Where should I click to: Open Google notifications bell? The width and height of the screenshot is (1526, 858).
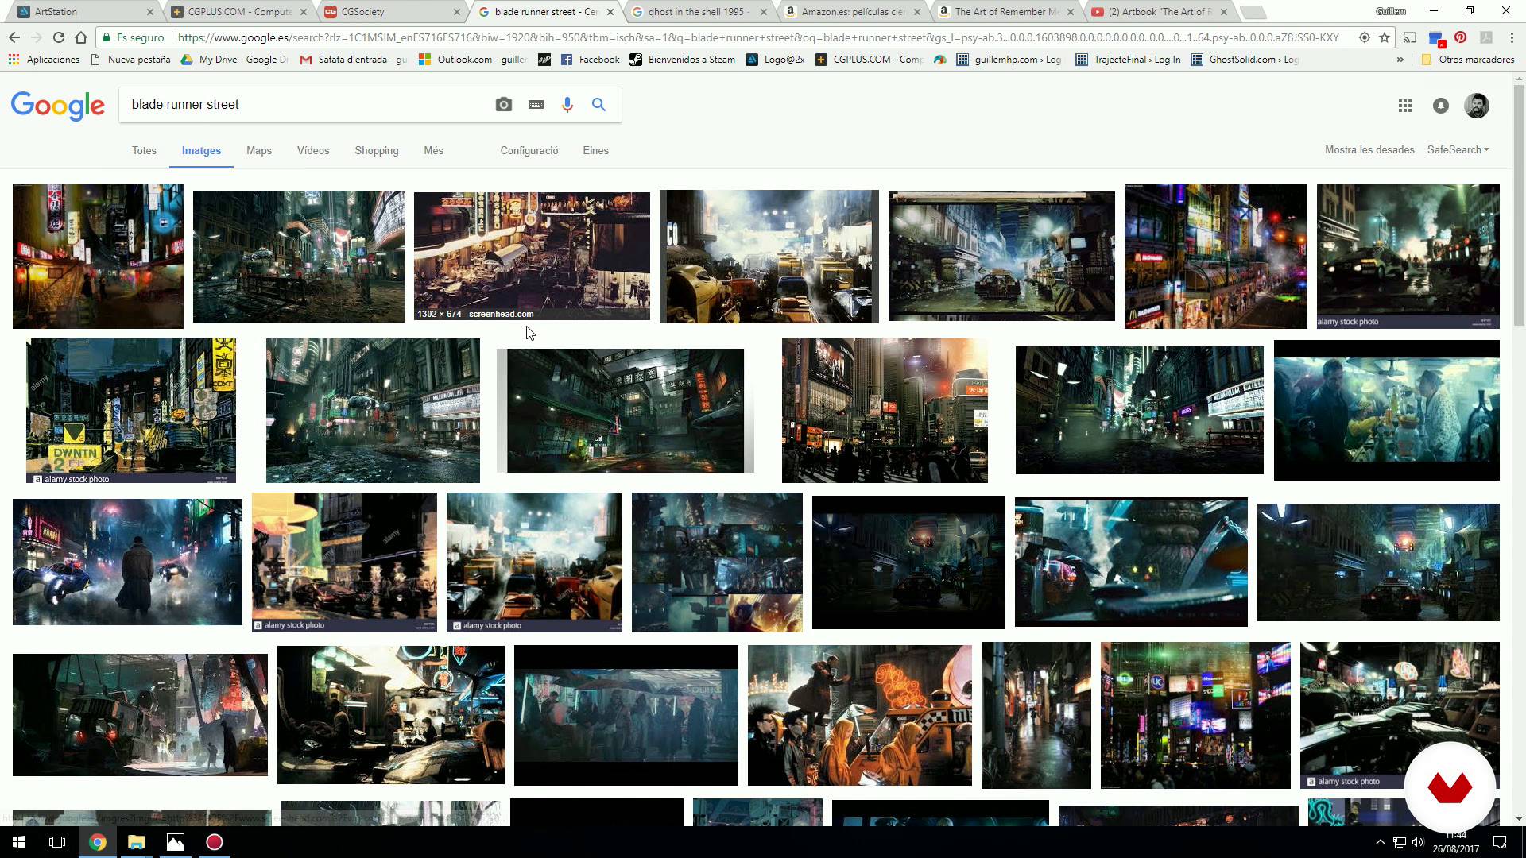(x=1441, y=106)
